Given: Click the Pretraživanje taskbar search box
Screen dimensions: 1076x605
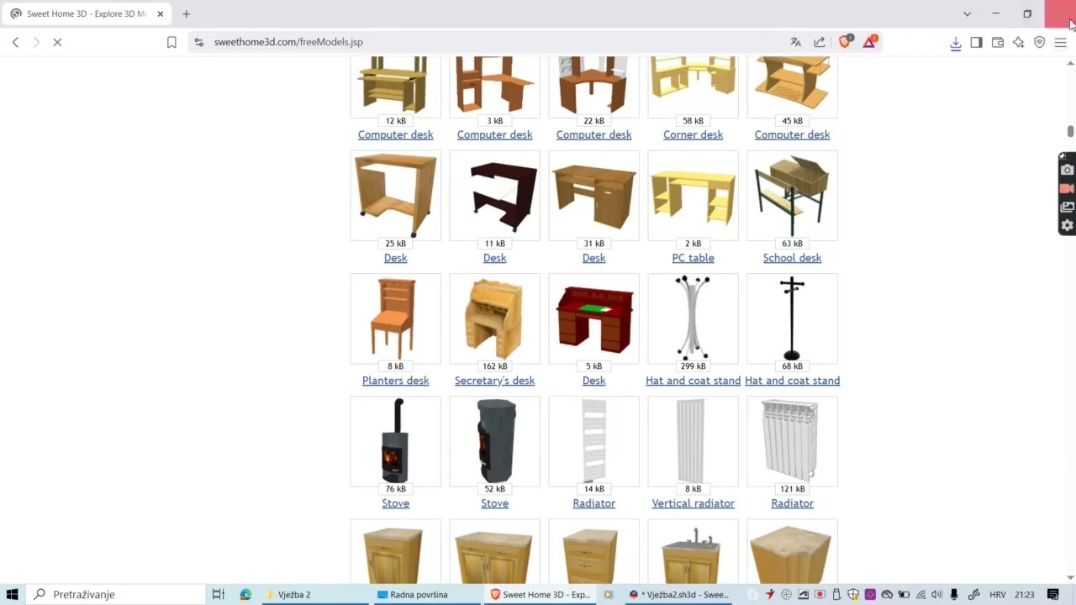Looking at the screenshot, I should click(x=116, y=594).
